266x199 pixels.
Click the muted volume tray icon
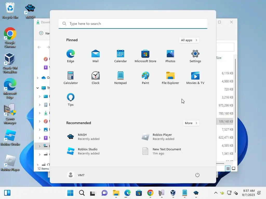point(236,193)
